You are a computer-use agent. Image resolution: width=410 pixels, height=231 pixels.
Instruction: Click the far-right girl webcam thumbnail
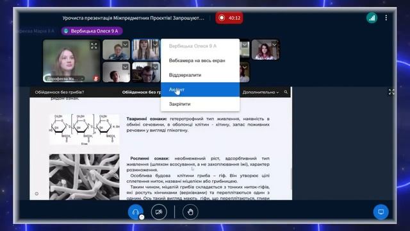[265, 50]
